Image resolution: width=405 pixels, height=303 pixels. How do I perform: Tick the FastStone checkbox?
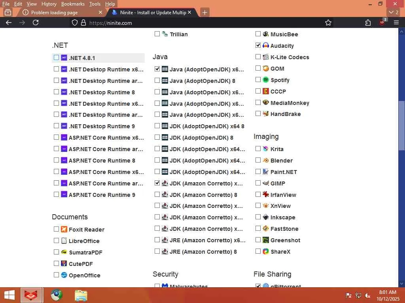pyautogui.click(x=258, y=228)
